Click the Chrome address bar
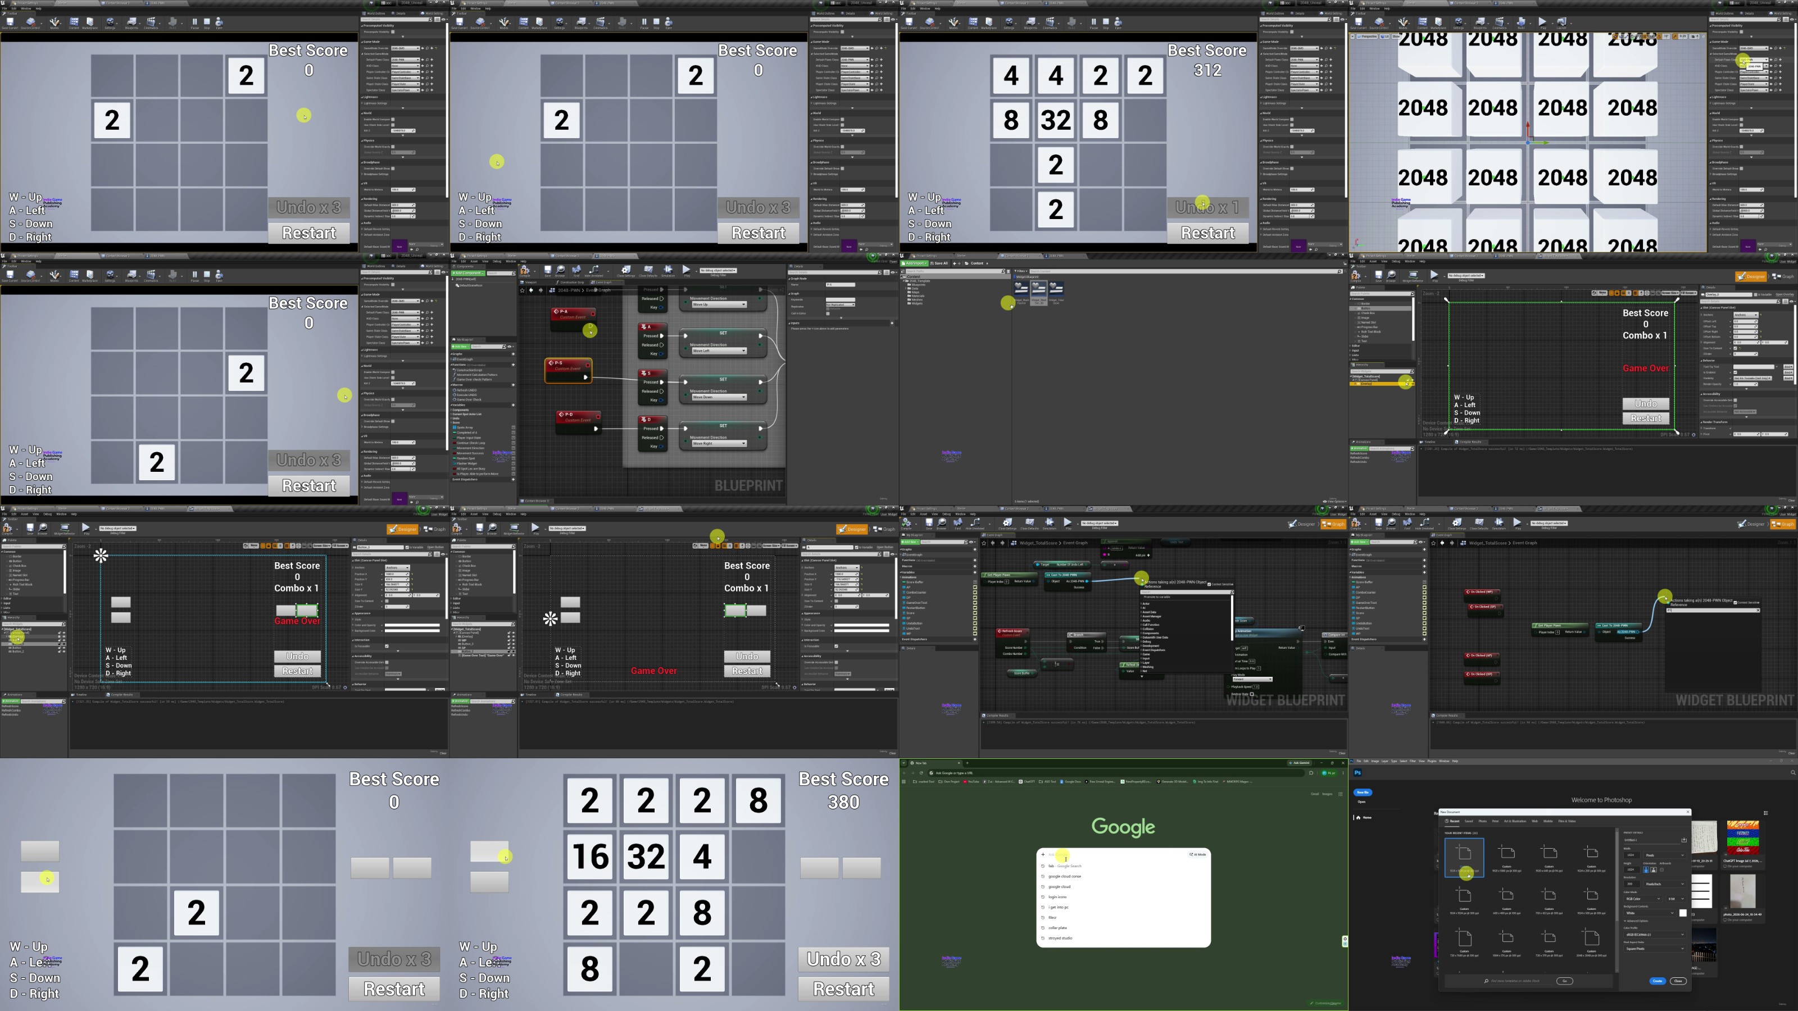 [1118, 772]
